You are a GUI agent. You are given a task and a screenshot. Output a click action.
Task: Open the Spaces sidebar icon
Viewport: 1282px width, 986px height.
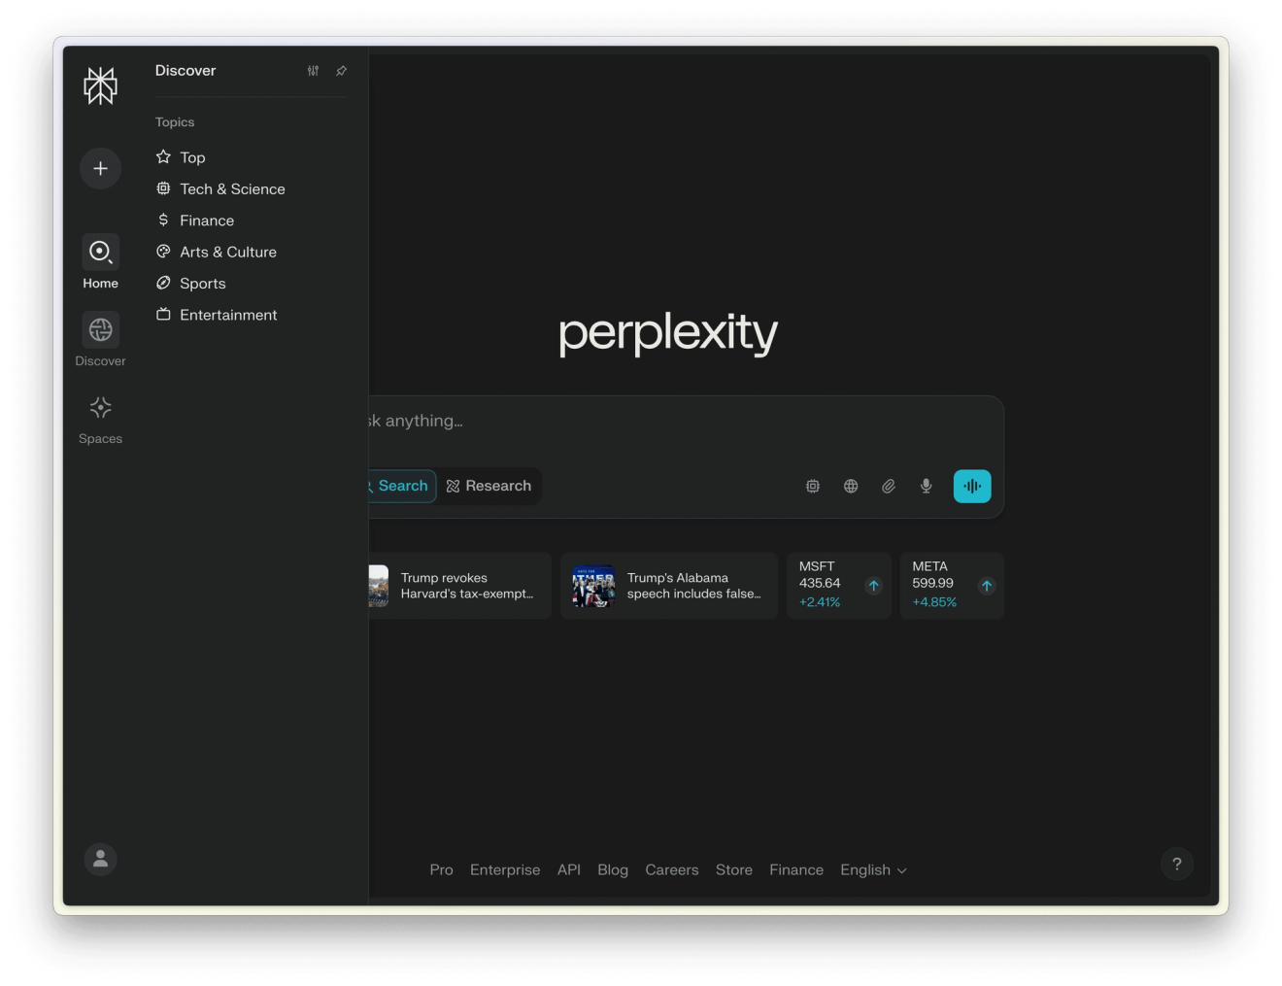click(x=100, y=407)
